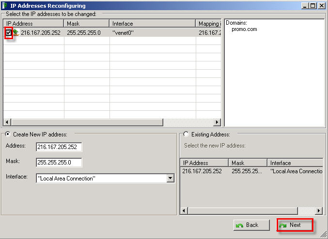Click the Mask column header in top table

tap(87, 24)
